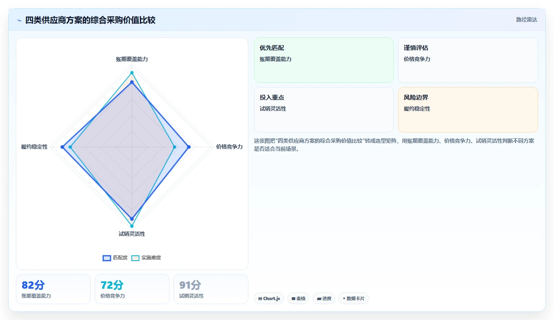The width and height of the screenshot is (554, 320).
Task: Click 账期覆盖能力 text in the 优先匹配 card
Action: (276, 59)
